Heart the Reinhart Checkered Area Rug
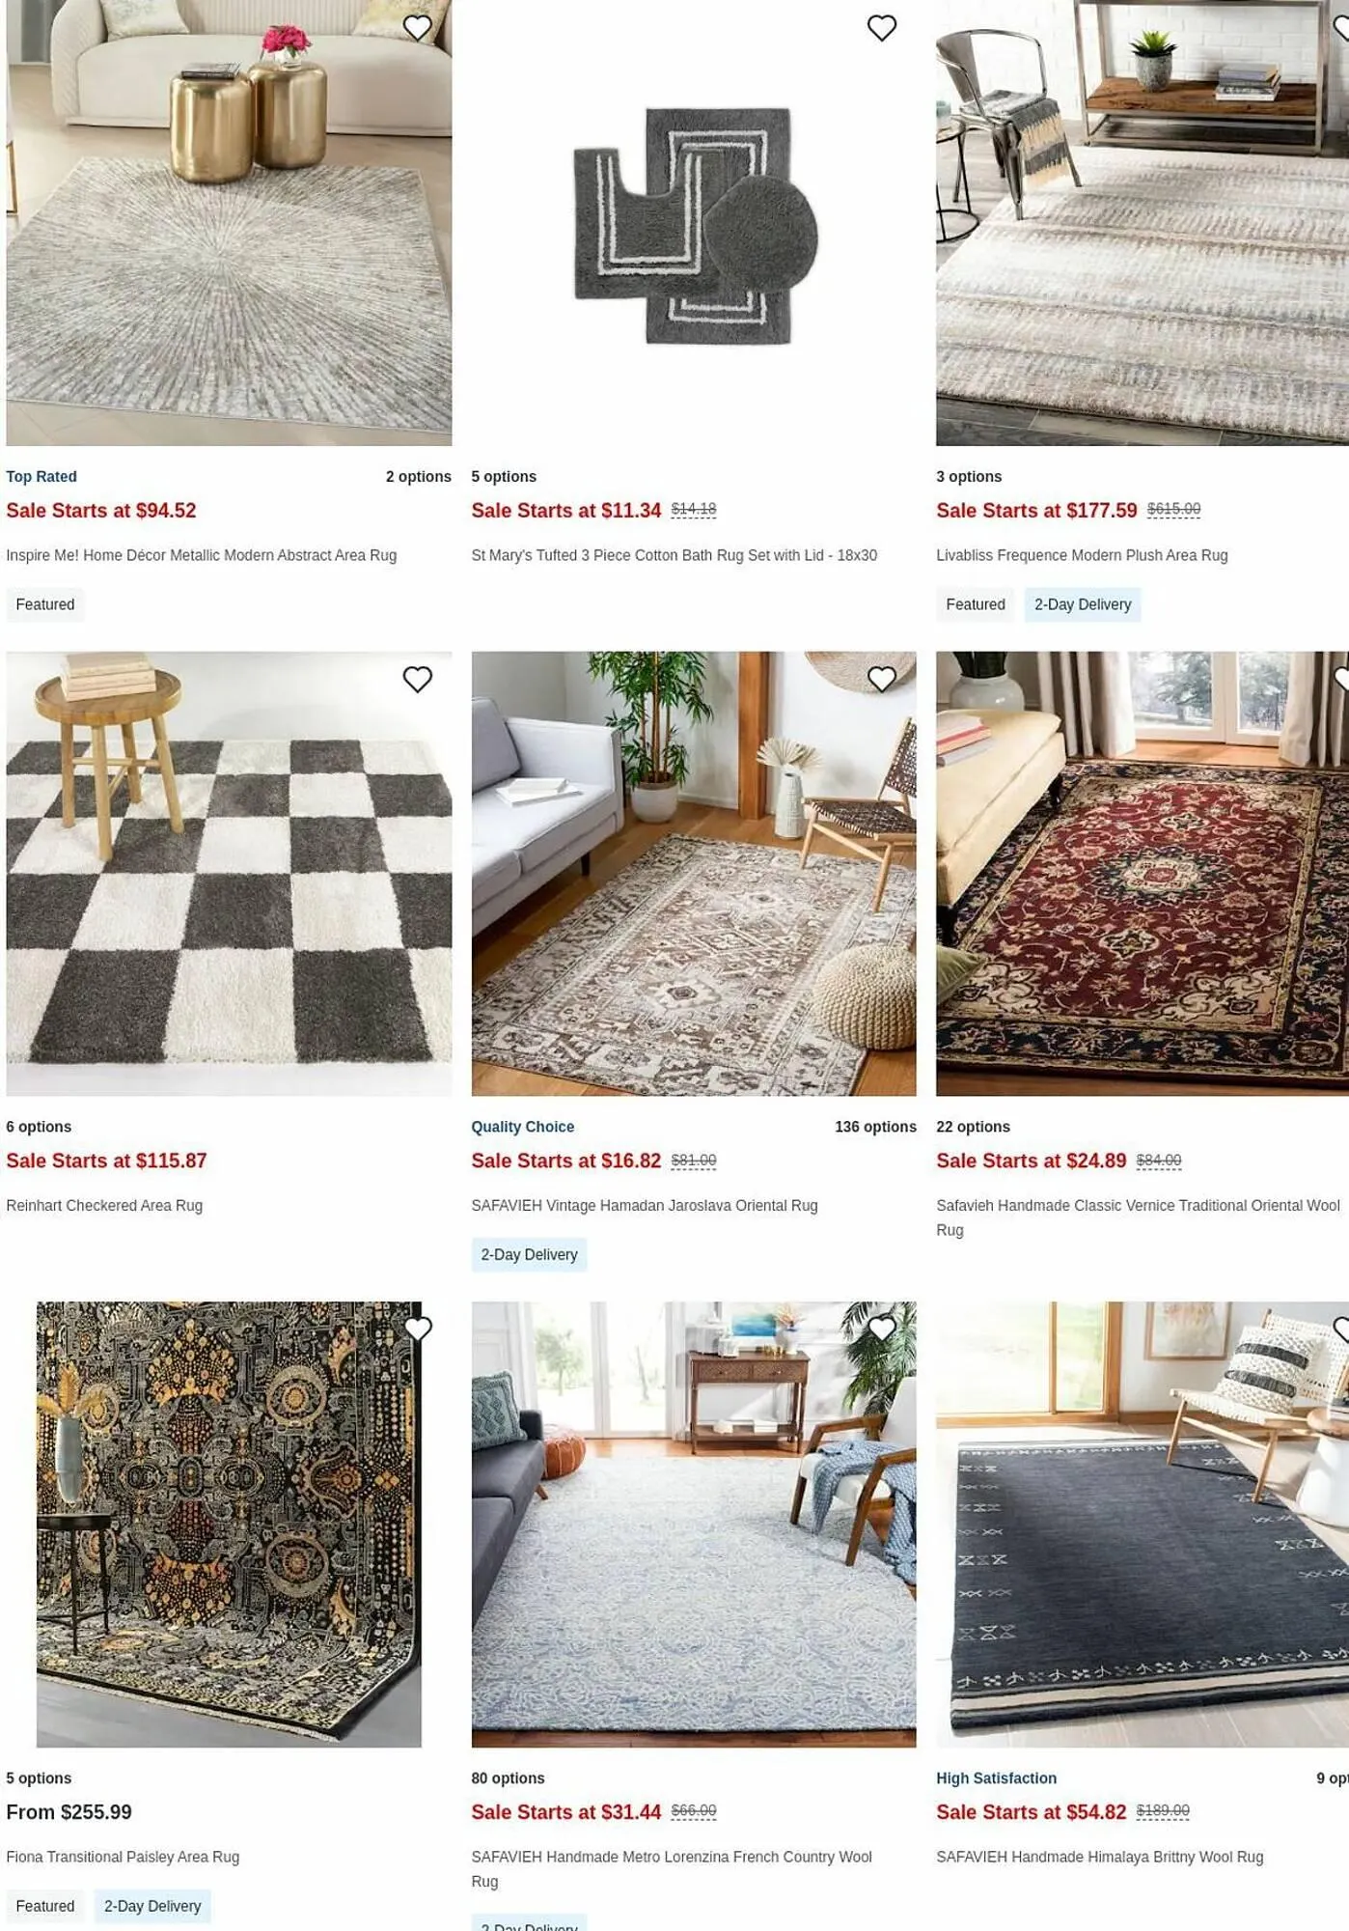The image size is (1349, 1931). tap(417, 679)
